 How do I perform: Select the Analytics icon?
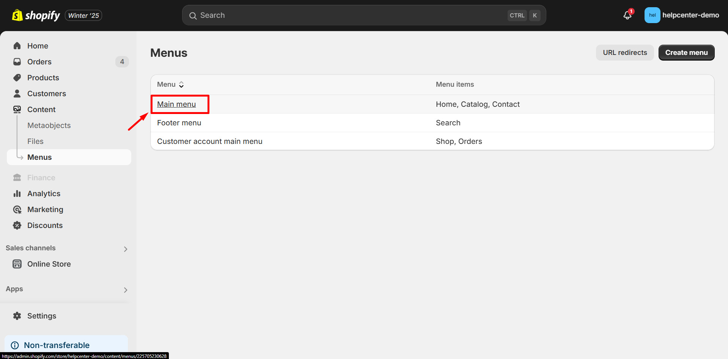tap(17, 193)
